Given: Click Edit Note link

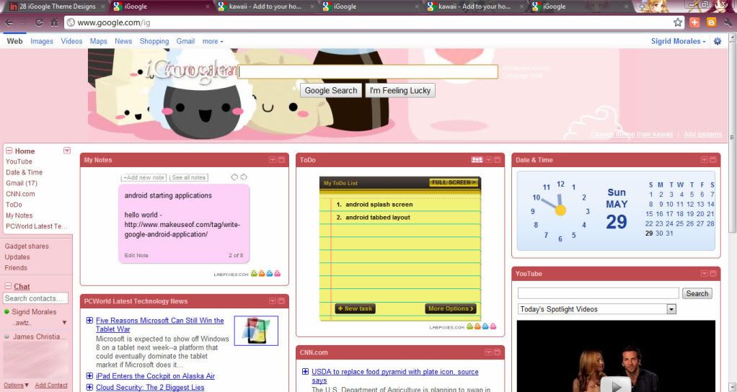Looking at the screenshot, I should (136, 255).
